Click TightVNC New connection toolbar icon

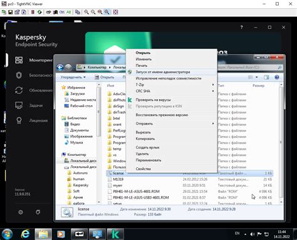tap(4, 12)
